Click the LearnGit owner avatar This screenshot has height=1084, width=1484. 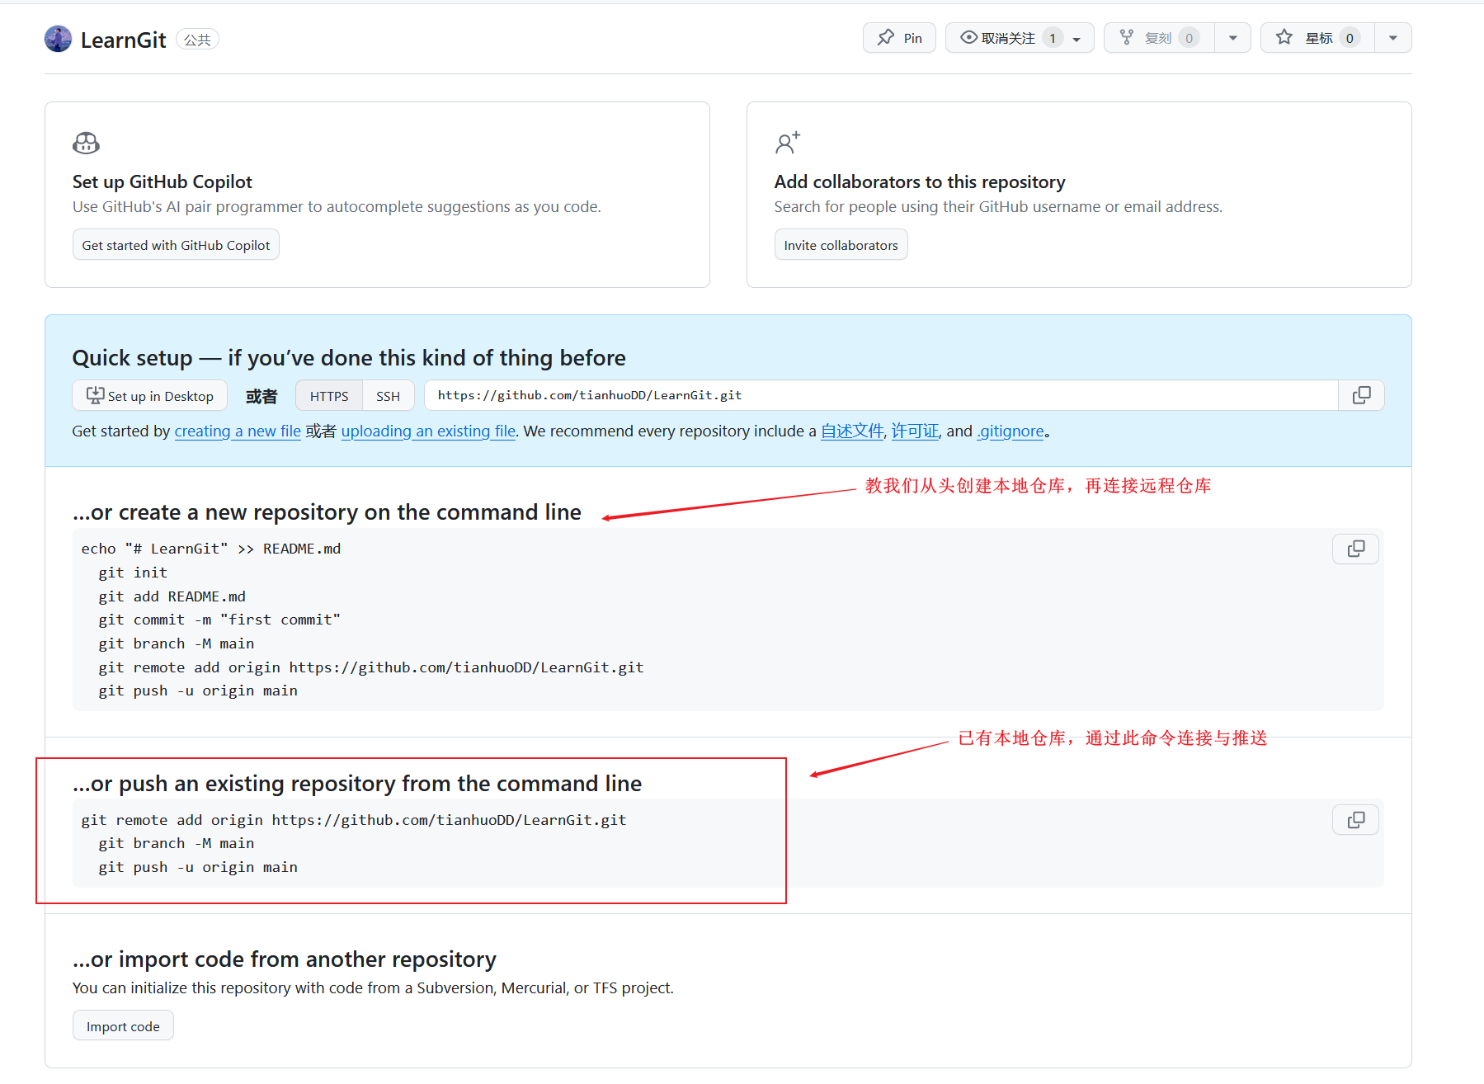tap(58, 39)
